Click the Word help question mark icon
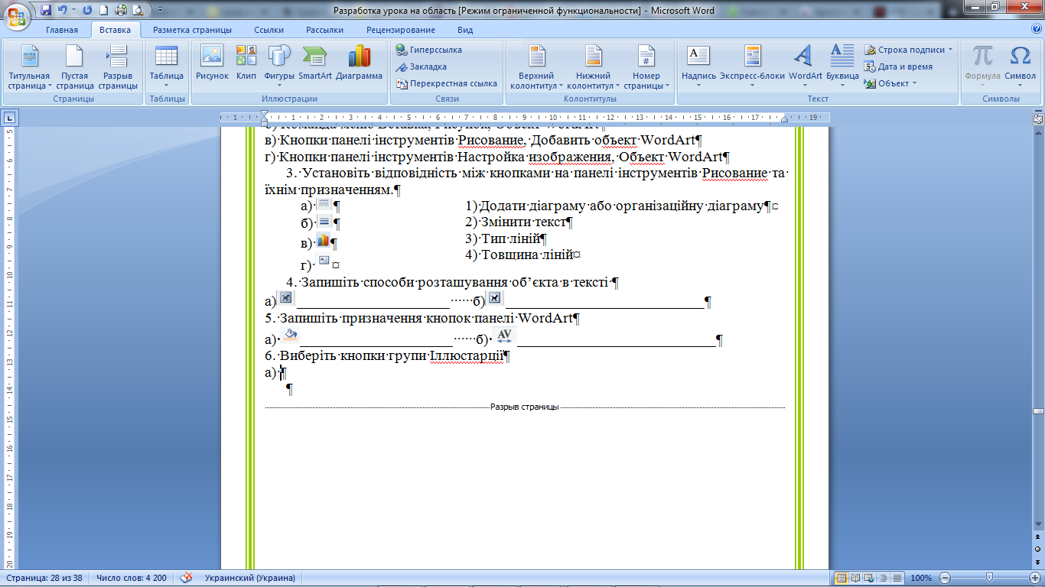Screen dimensions: 1045x587 pyautogui.click(x=1037, y=29)
